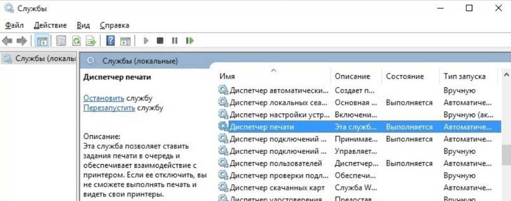Toggle the console tree pane button
Viewport: 511px width, 201px height.
pos(42,41)
